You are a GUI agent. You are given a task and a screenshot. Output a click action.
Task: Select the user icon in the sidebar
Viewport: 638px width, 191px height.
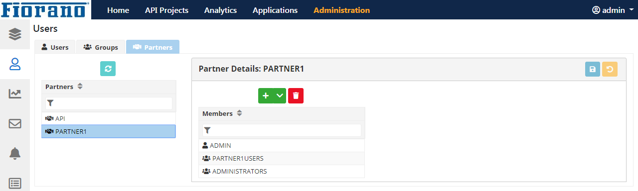coord(15,64)
